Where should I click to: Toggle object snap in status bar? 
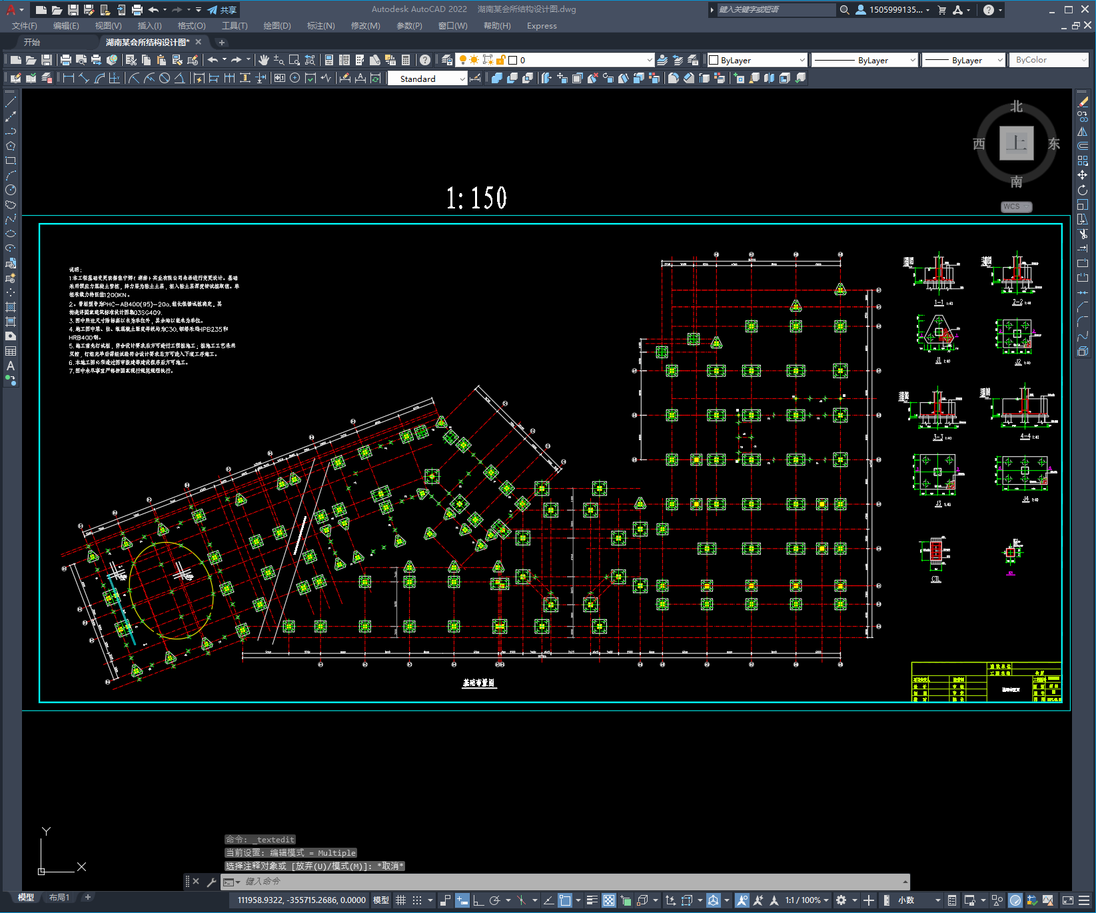pyautogui.click(x=565, y=900)
